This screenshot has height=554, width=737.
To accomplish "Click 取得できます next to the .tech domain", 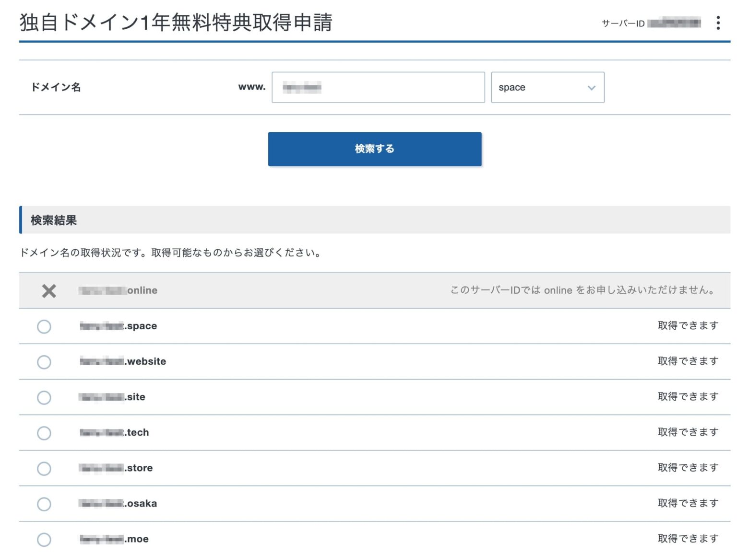I will click(688, 431).
